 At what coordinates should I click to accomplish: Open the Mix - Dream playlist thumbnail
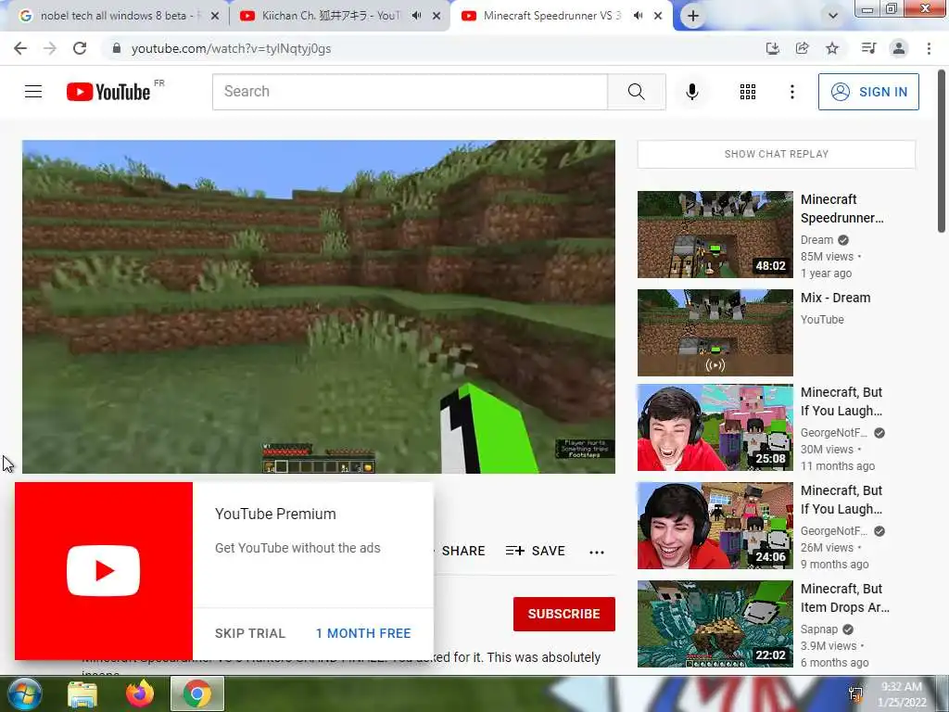click(715, 333)
